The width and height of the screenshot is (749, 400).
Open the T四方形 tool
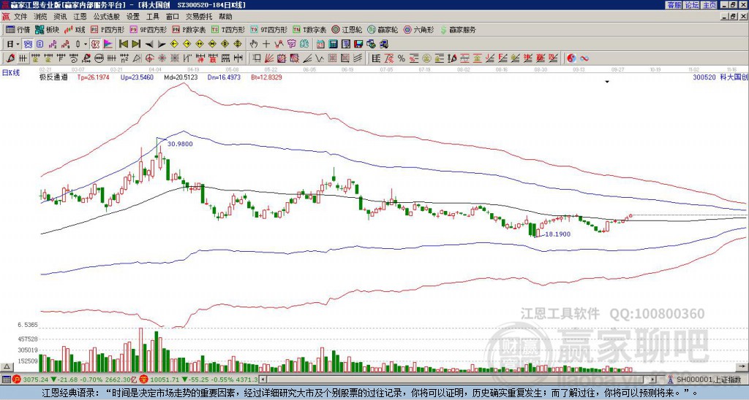[x=228, y=29]
